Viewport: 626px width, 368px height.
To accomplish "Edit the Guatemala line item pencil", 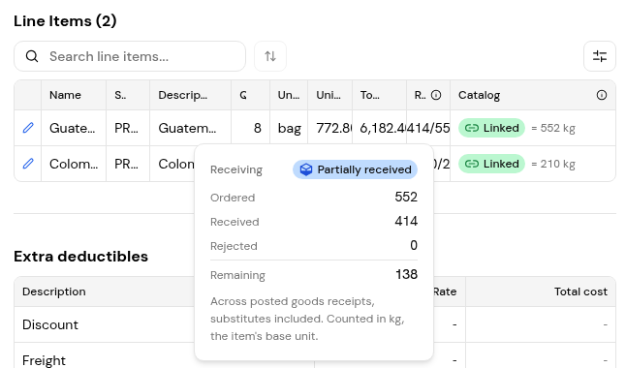I will click(28, 128).
